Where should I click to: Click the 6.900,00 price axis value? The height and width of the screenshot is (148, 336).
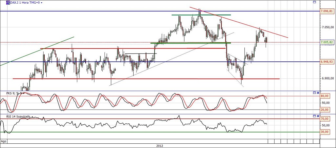[x=327, y=79]
